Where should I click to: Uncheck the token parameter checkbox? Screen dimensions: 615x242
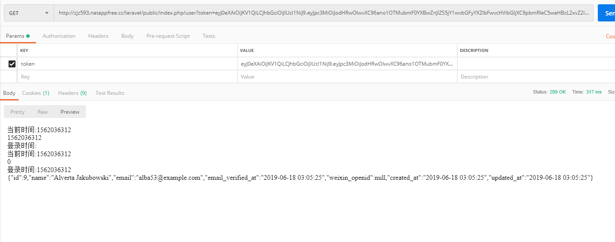pyautogui.click(x=12, y=64)
